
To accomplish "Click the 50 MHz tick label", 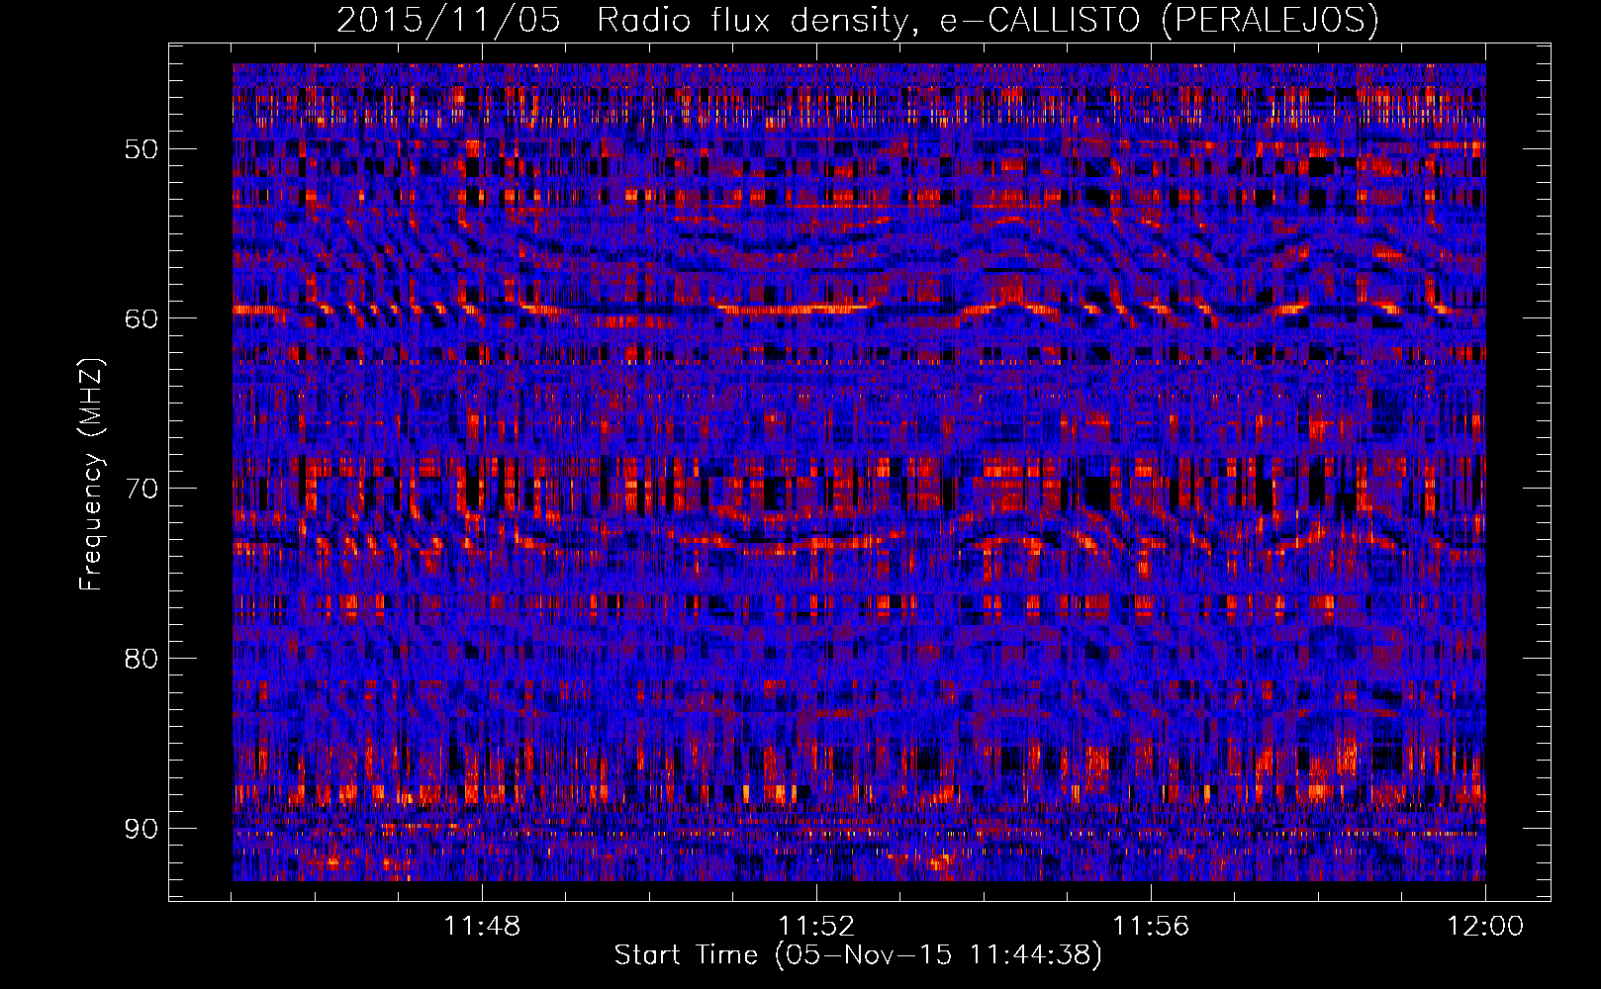I will click(141, 149).
